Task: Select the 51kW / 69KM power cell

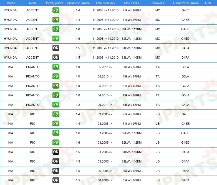Action: [132, 86]
